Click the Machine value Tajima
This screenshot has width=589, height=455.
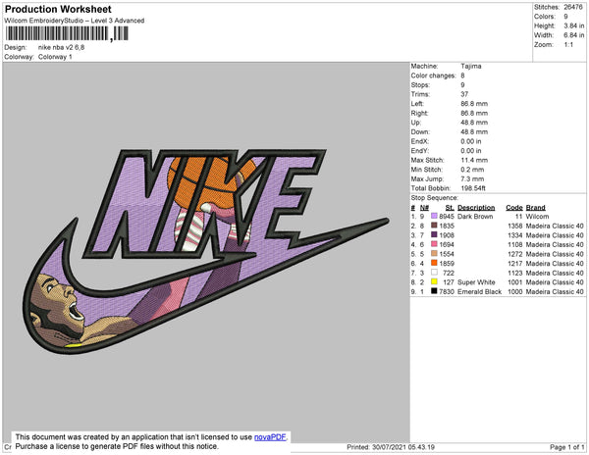point(471,66)
